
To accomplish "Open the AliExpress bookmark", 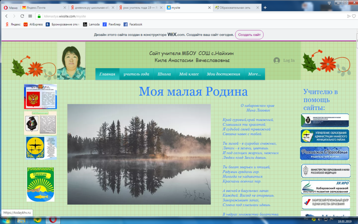I will coord(33,24).
